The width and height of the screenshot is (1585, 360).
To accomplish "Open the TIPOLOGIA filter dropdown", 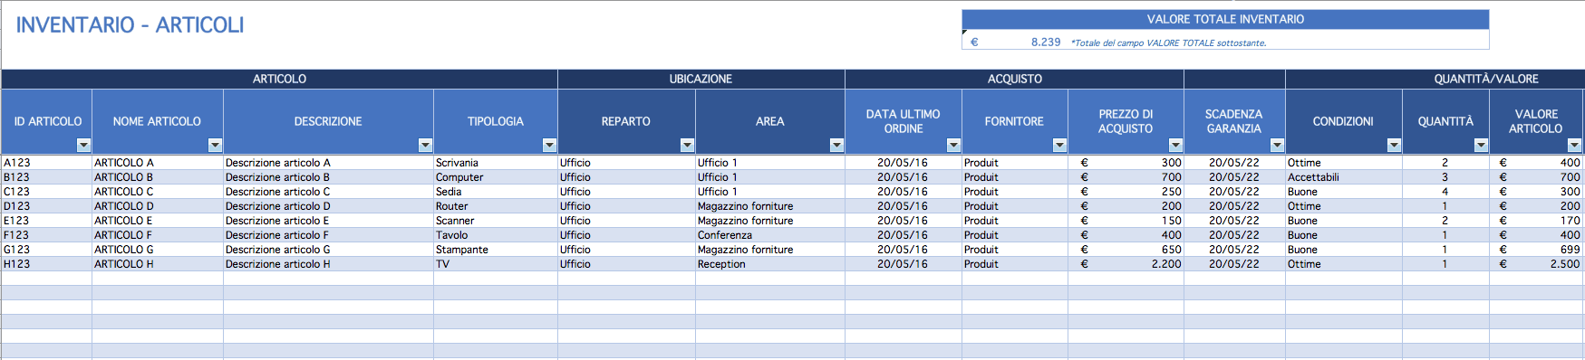I will tap(549, 145).
